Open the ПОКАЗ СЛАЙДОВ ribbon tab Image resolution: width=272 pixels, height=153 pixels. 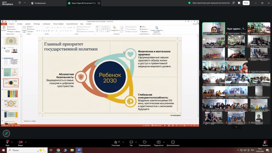coord(58,24)
